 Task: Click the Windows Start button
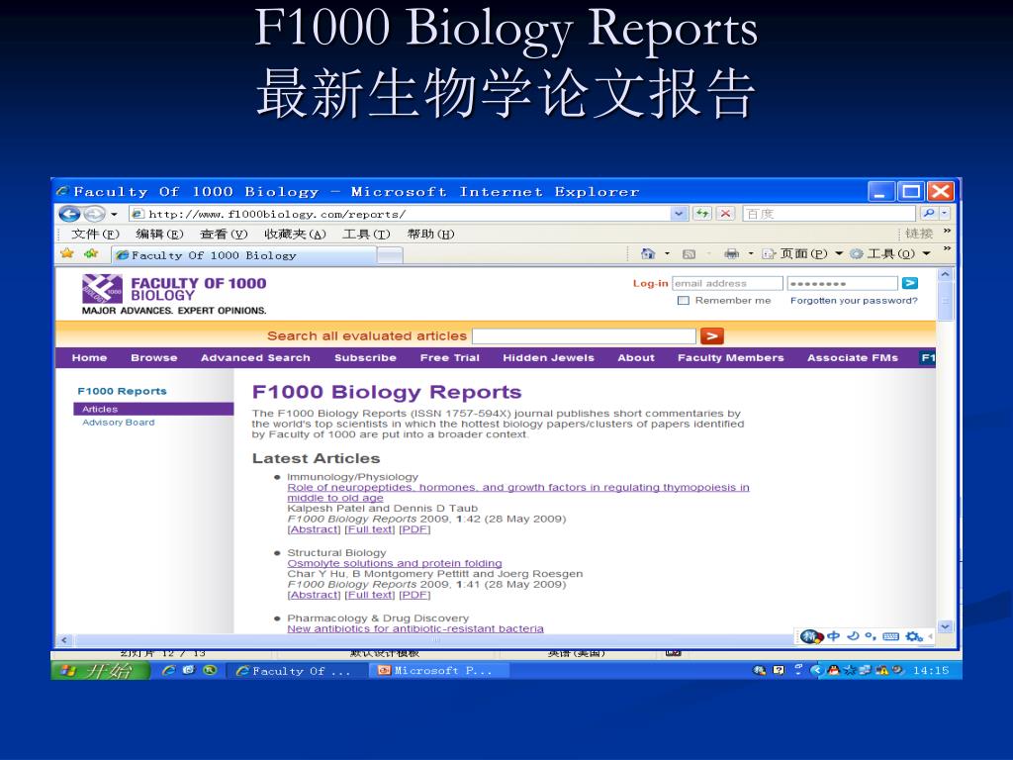pyautogui.click(x=101, y=671)
